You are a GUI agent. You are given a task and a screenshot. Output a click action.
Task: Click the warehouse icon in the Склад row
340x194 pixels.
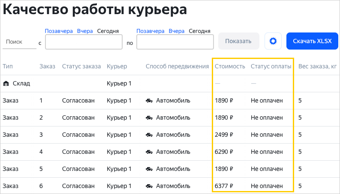[x=6, y=84]
